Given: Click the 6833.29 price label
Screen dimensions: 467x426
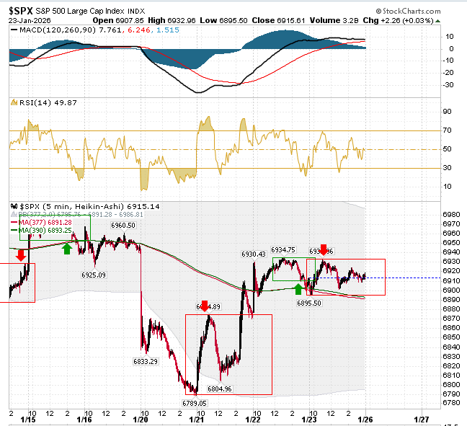Looking at the screenshot, I should (146, 361).
